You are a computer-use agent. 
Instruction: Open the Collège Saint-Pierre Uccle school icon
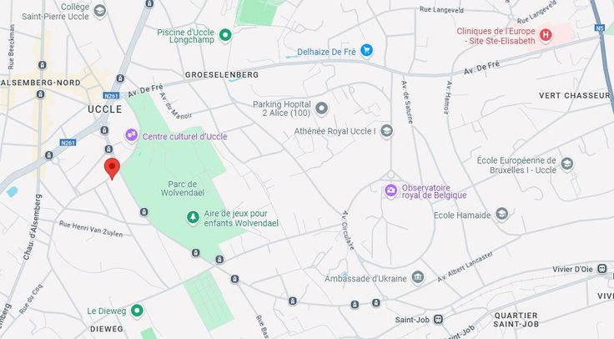pyautogui.click(x=100, y=11)
